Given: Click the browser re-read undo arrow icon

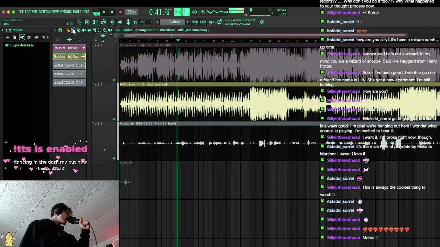Looking at the screenshot, I should tap(10, 30).
